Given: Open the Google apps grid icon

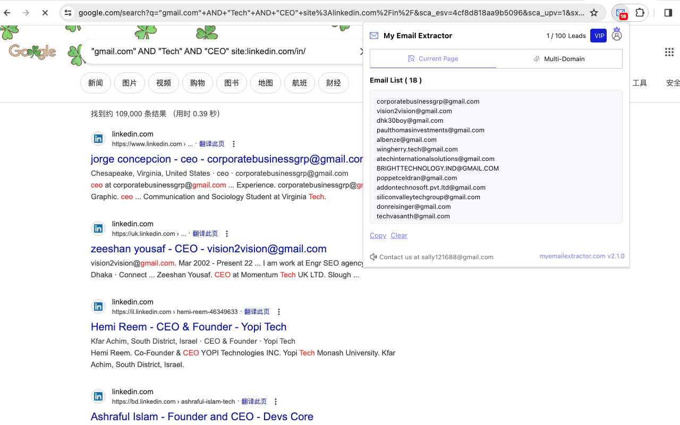Looking at the screenshot, I should [669, 52].
